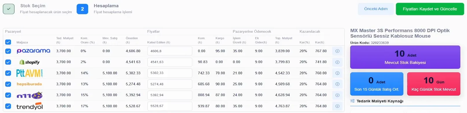Image resolution: width=467 pixels, height=113 pixels.
Task: Click the trendyol marketplace logo
Action: pyautogui.click(x=29, y=106)
